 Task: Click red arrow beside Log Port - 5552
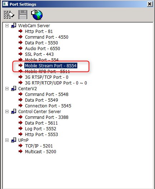pos(21,129)
